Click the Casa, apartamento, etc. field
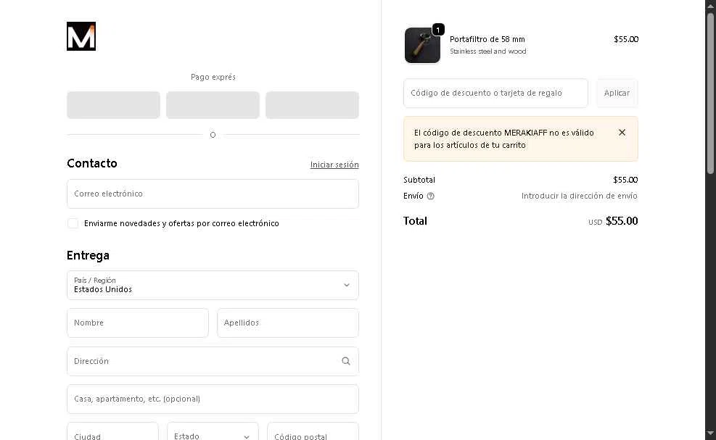 [213, 399]
